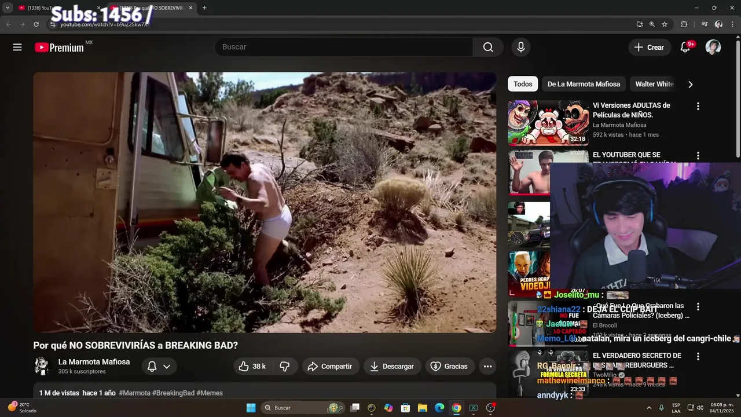Open 'EL VERDADERO SECRETO DE' video title
This screenshot has width=741, height=417.
(x=637, y=360)
